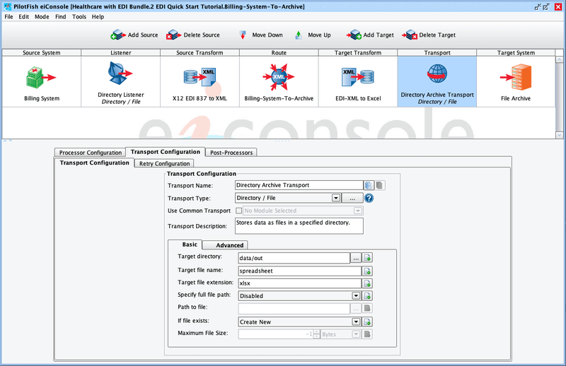Screen dimensions: 566x366
Task: Open the Find menu
Action: [61, 17]
